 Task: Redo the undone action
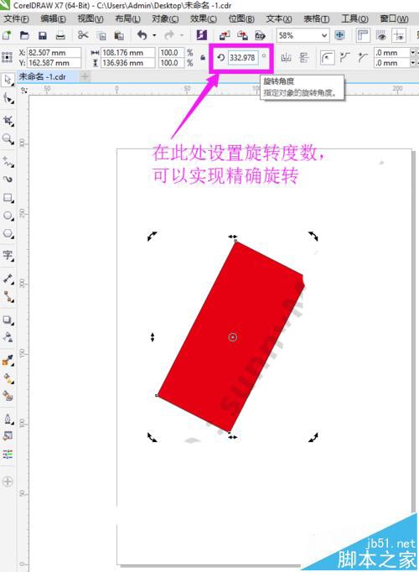tap(169, 35)
